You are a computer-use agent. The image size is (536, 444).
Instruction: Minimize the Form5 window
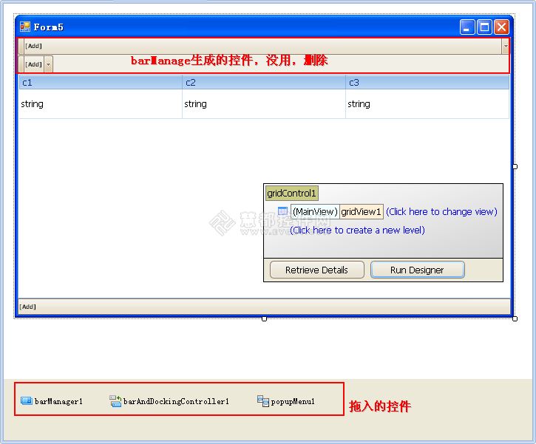(467, 27)
